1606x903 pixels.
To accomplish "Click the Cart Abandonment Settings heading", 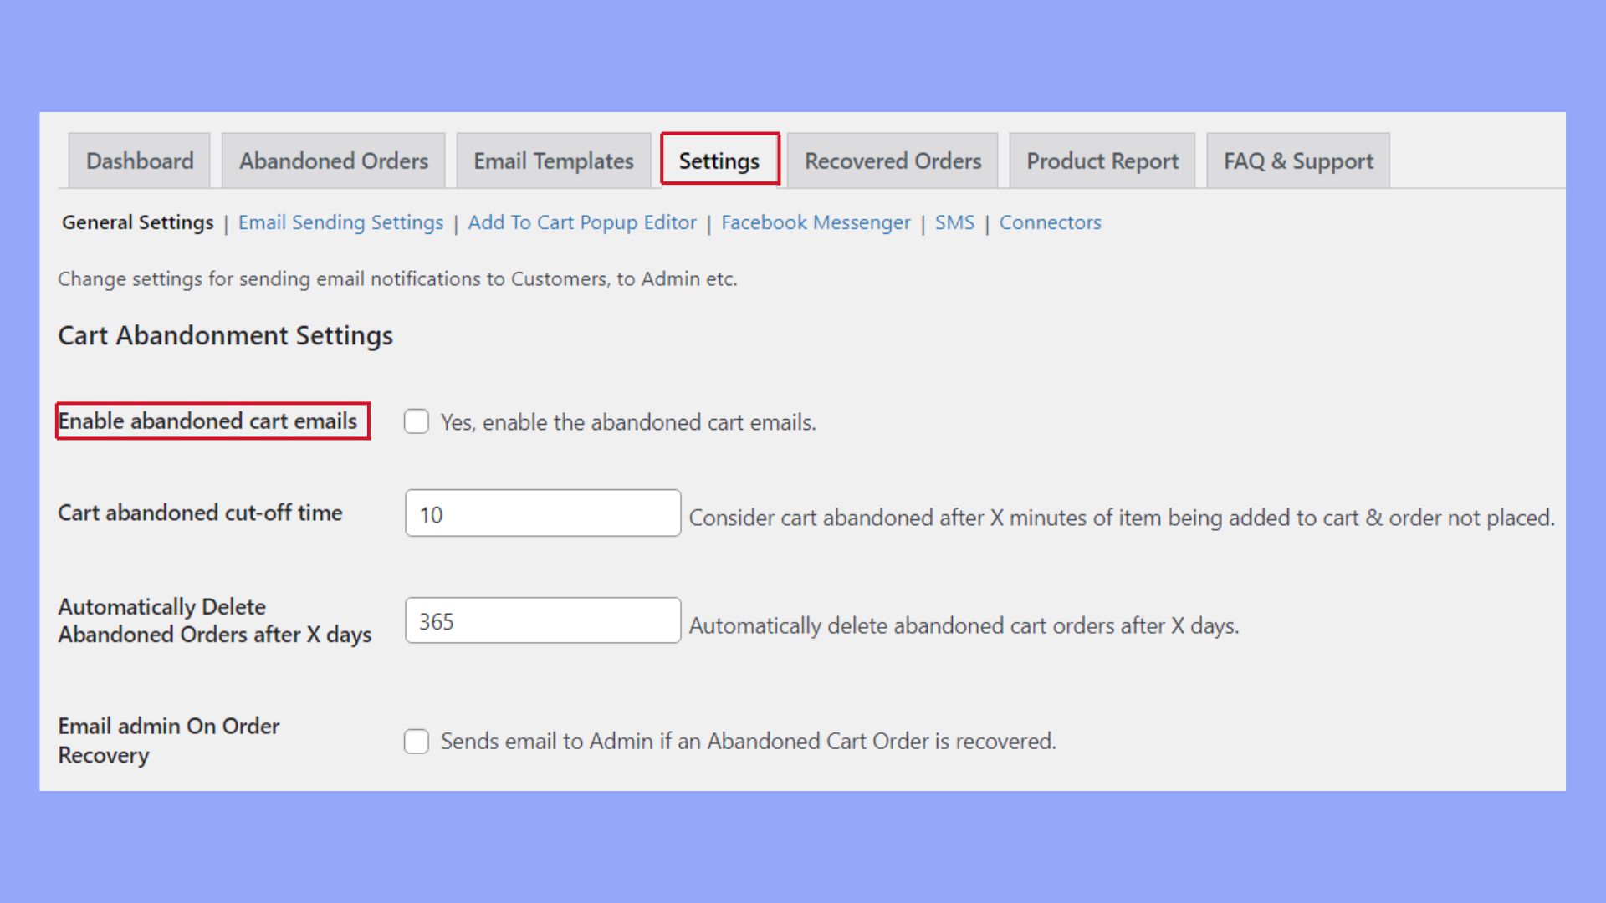I will click(224, 335).
